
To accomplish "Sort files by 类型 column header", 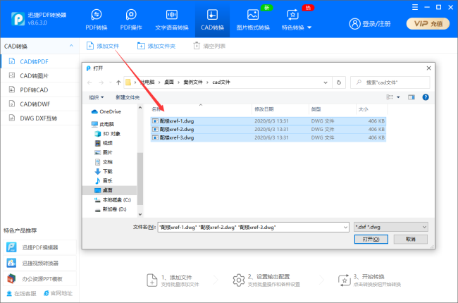I will (333, 109).
